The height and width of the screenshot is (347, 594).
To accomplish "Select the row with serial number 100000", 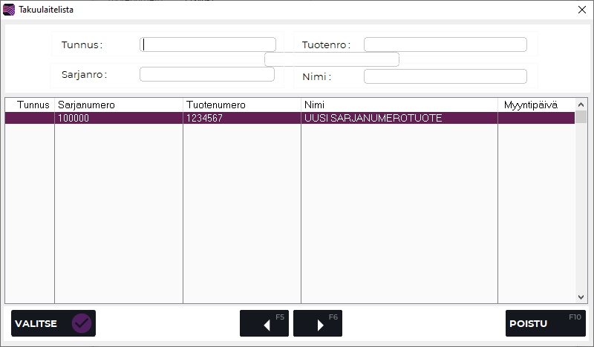I will pos(117,118).
